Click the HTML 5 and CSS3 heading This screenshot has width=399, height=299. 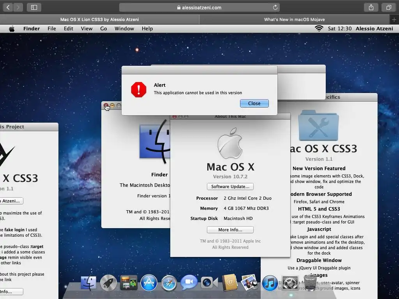coord(319,209)
